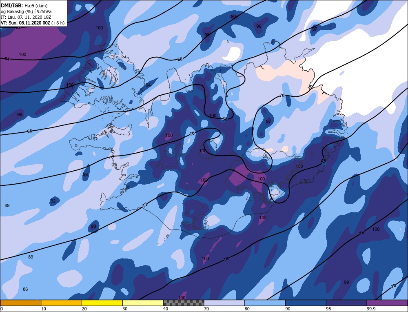Click the light blue 80–90 legend swatch

pos(265,303)
